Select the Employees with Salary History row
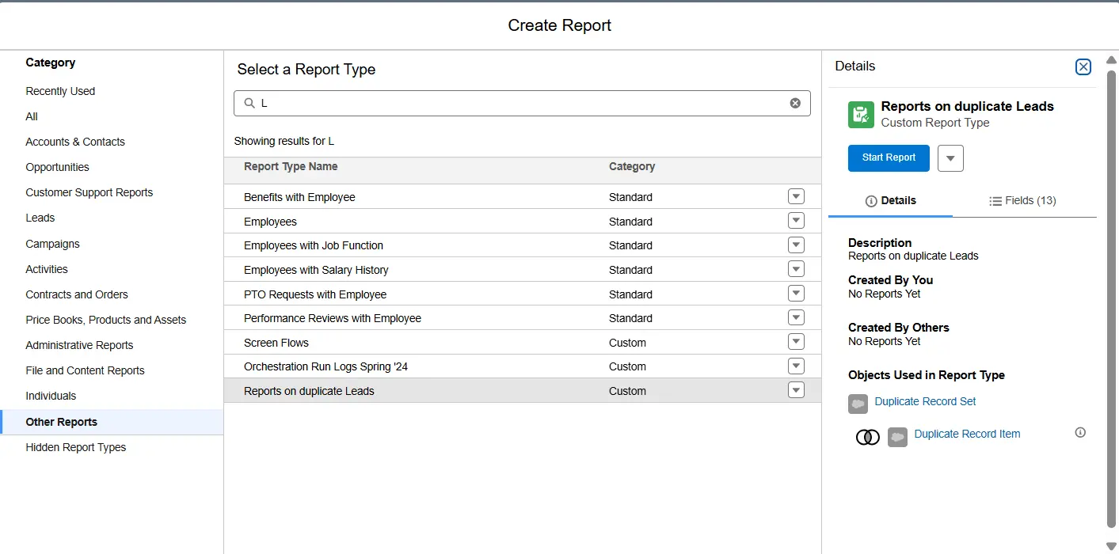The image size is (1119, 554). click(x=315, y=269)
